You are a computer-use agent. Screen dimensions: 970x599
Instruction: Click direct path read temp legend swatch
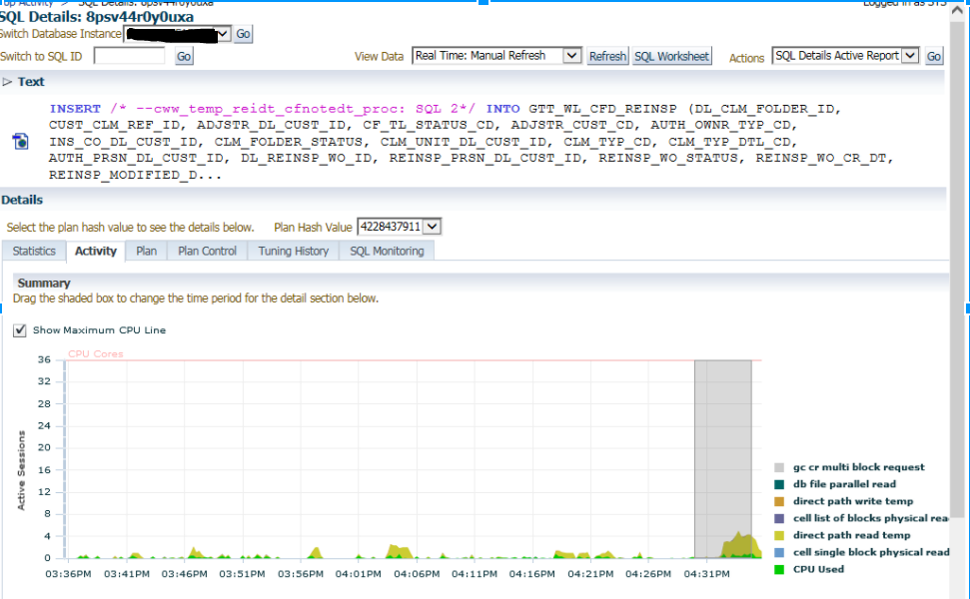779,535
